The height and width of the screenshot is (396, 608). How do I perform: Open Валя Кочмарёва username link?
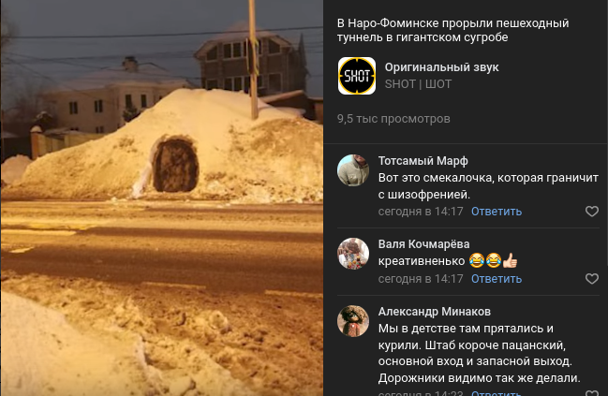click(x=423, y=244)
